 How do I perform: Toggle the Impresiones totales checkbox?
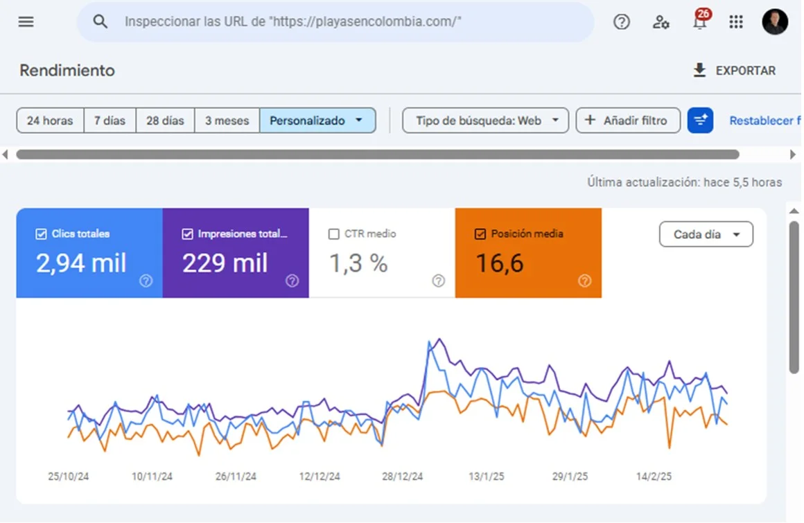[x=187, y=234]
